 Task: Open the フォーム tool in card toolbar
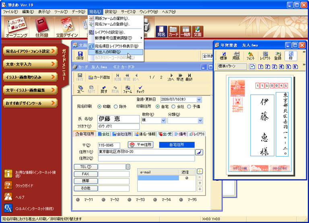tap(127, 89)
